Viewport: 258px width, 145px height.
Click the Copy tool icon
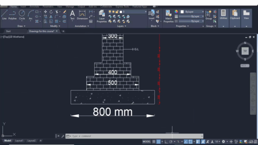(x=46, y=17)
